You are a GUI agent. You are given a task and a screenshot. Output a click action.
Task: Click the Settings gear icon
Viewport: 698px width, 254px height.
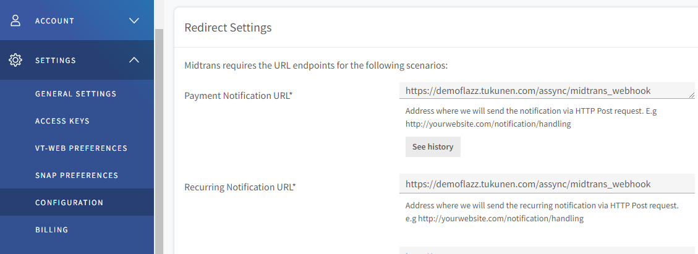(15, 60)
